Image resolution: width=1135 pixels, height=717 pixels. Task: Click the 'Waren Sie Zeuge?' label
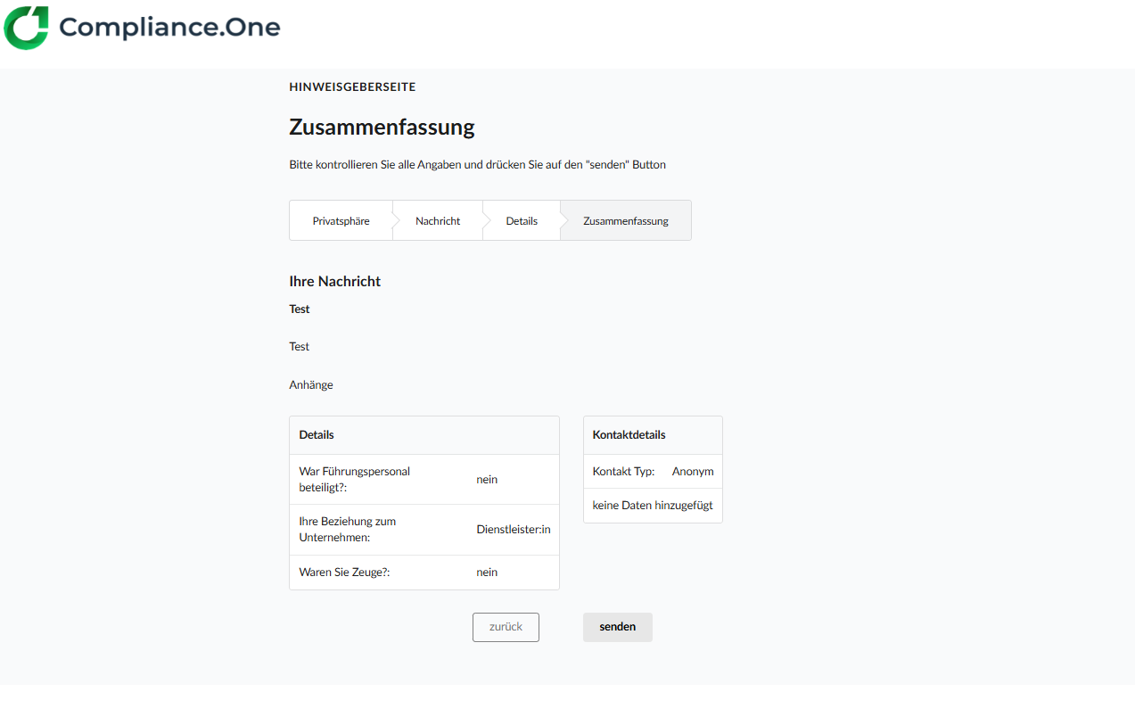[x=344, y=573]
